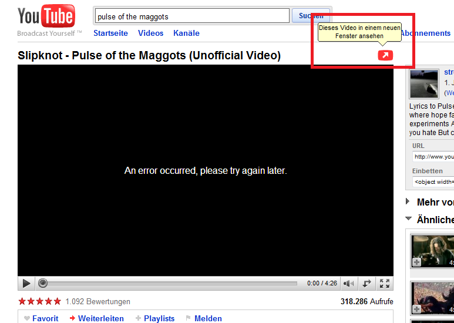Play the video with the play button
Viewport: 454px width, 323px height.
coord(26,283)
